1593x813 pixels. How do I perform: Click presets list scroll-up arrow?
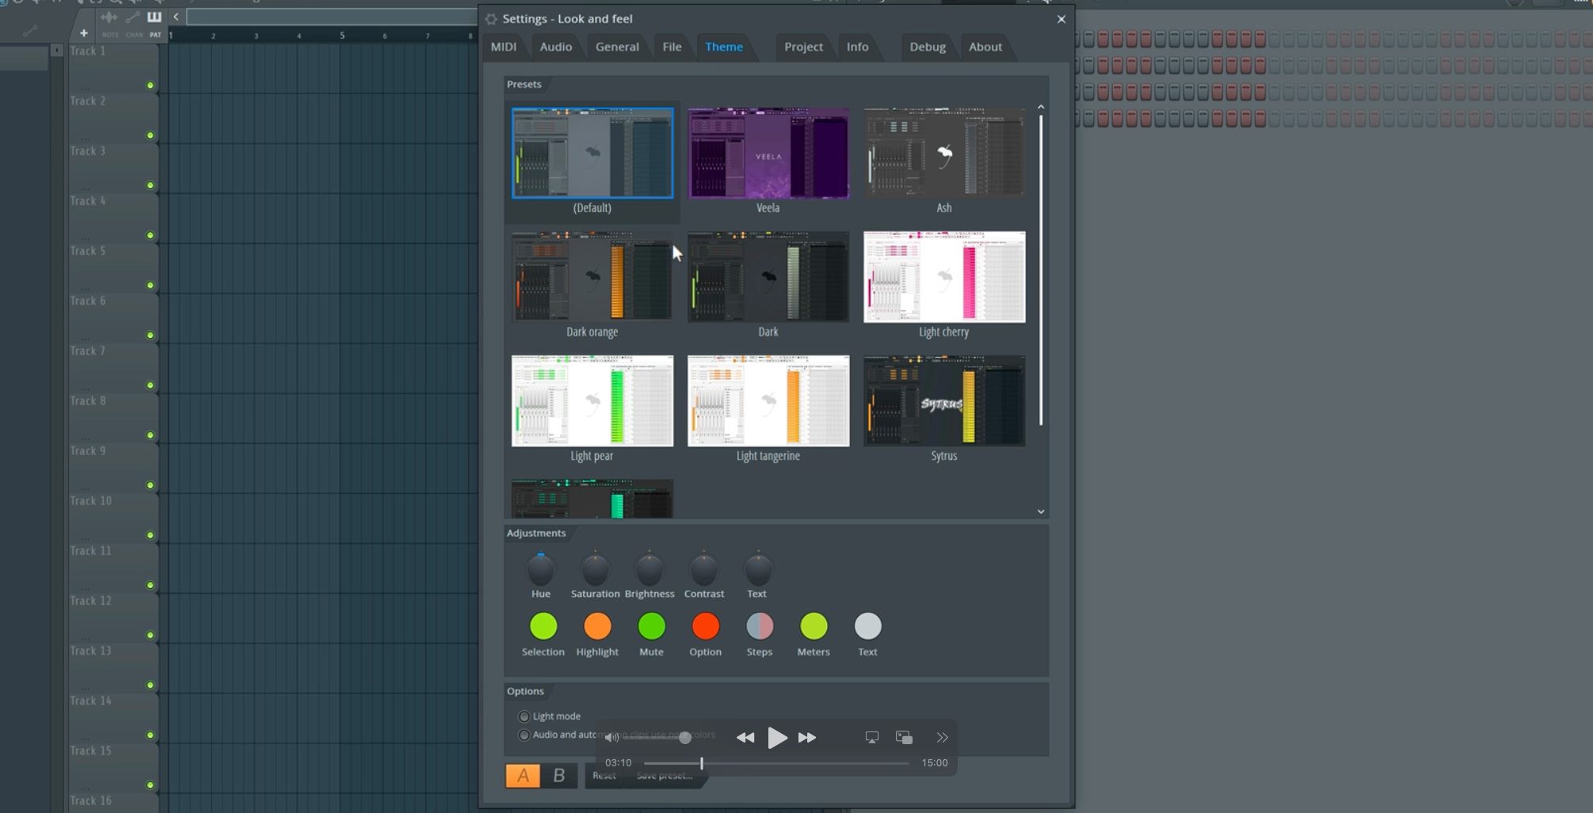tap(1041, 107)
